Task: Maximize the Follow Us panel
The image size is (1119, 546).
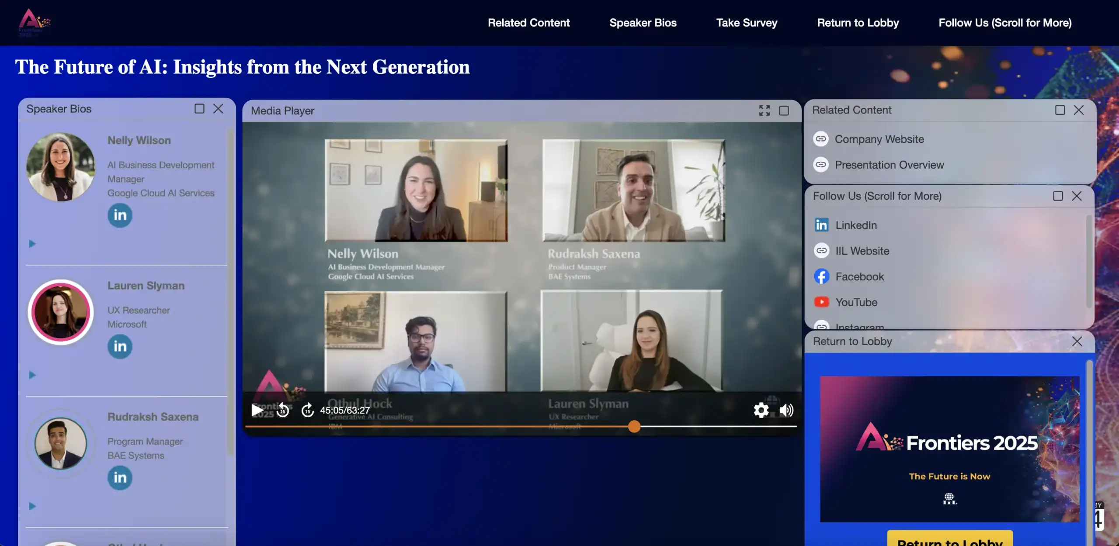Action: click(x=1058, y=196)
